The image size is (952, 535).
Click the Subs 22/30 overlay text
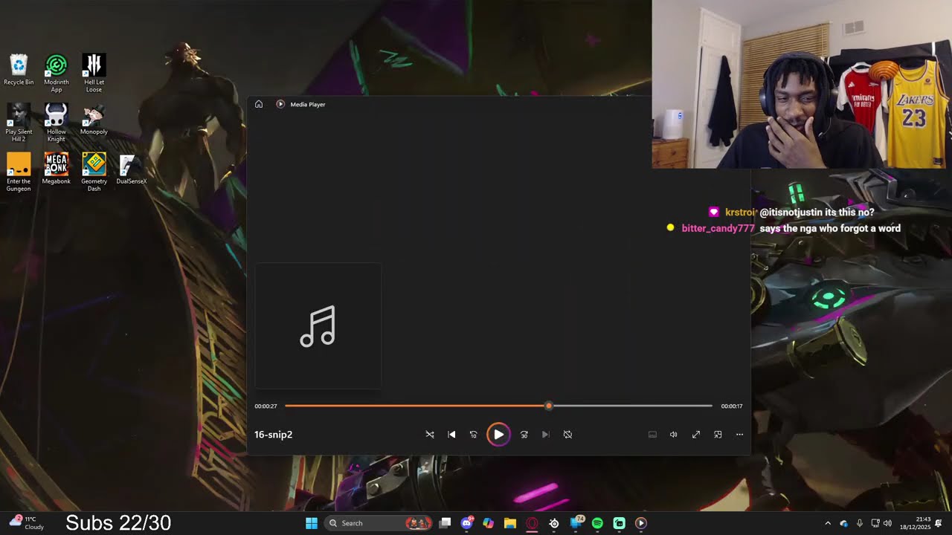[x=118, y=523]
